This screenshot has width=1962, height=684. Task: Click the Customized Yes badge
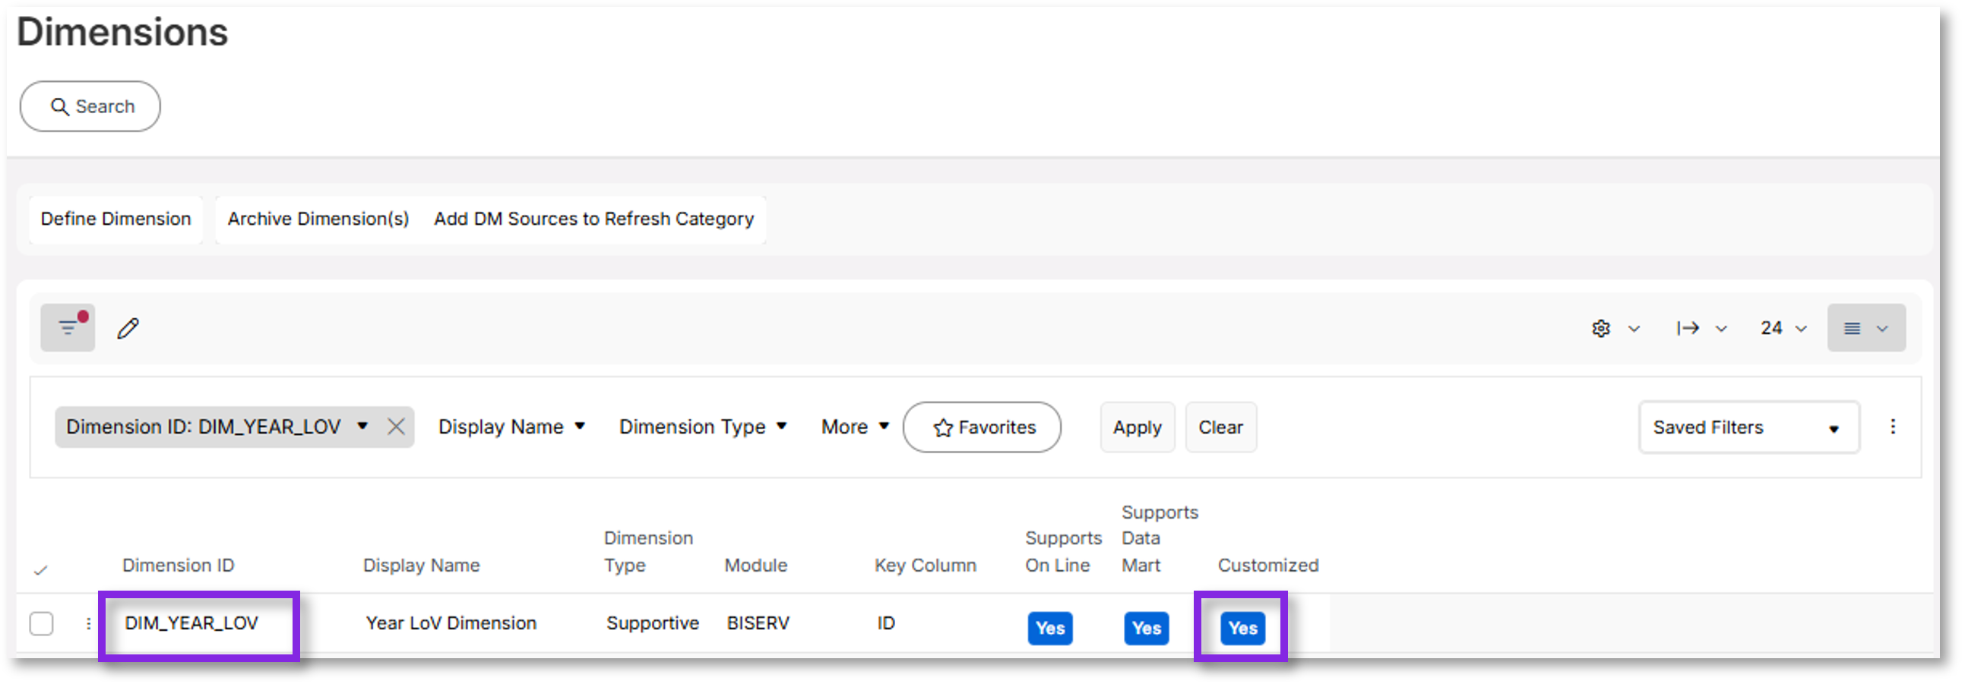1242,629
